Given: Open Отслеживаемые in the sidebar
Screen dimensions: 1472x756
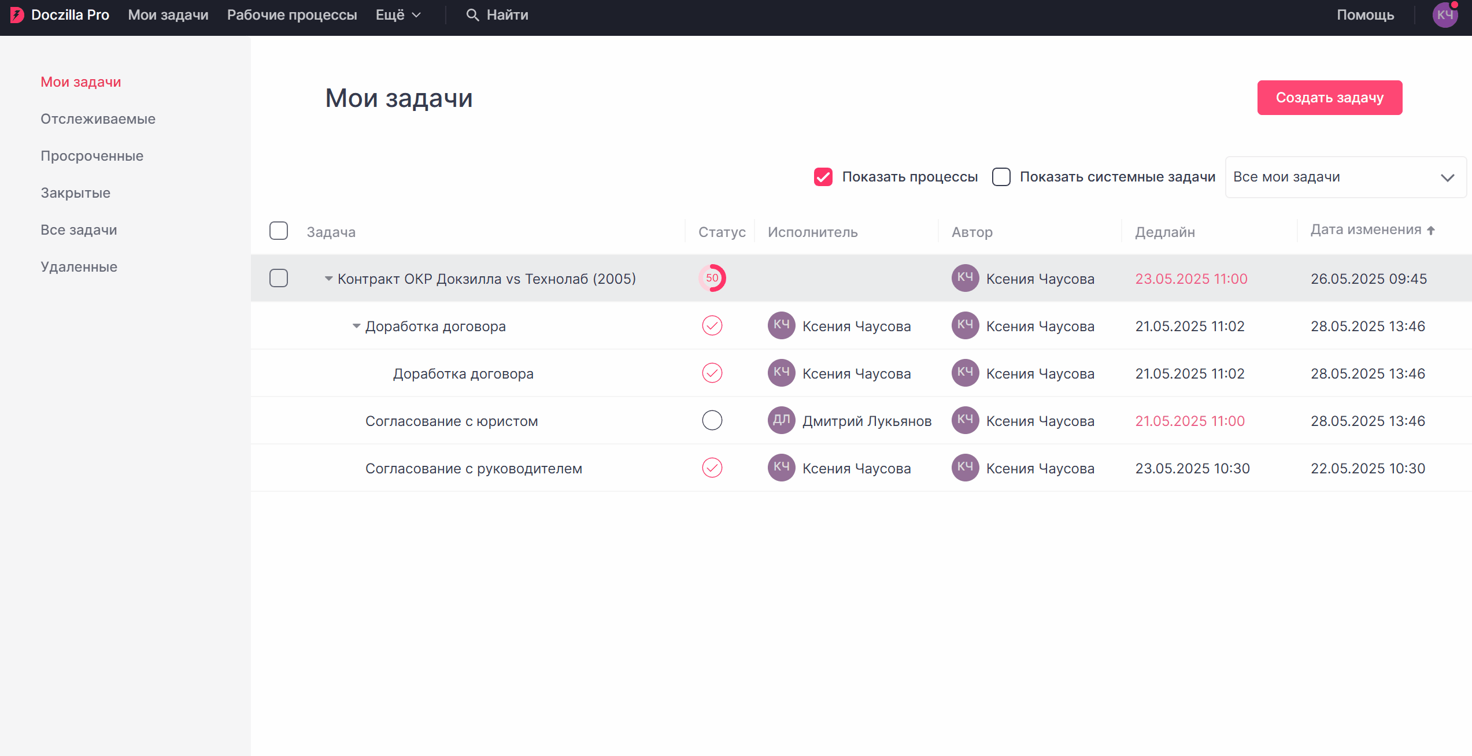Looking at the screenshot, I should (98, 119).
